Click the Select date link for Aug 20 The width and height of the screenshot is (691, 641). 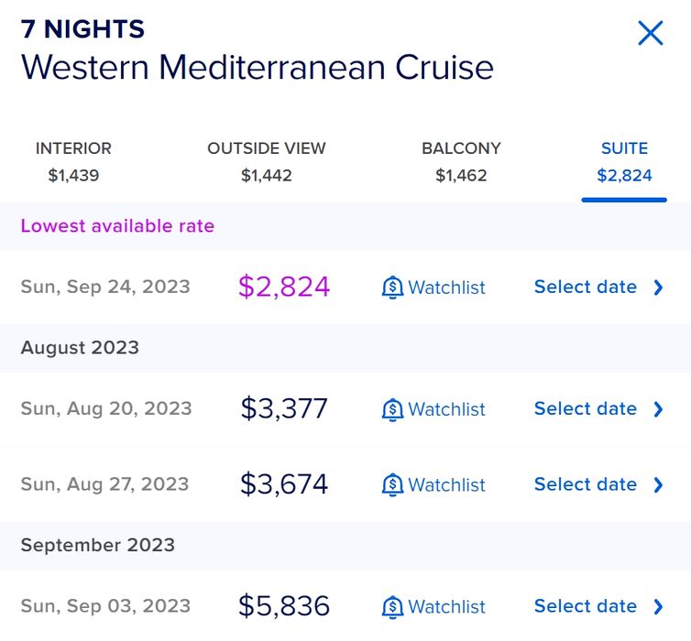(x=585, y=409)
